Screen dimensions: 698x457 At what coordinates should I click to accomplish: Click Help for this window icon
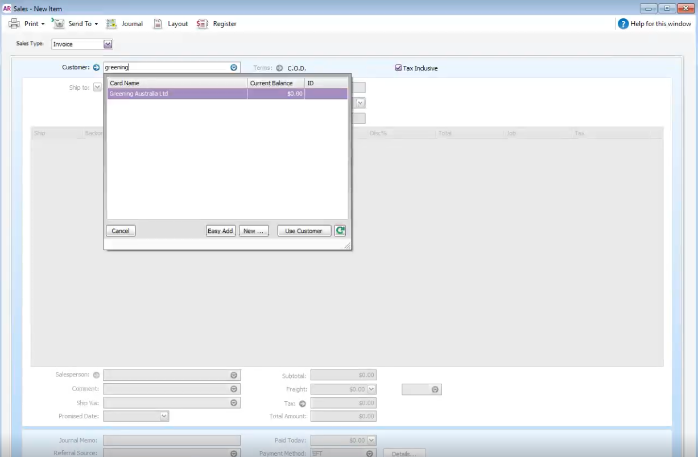click(x=623, y=24)
